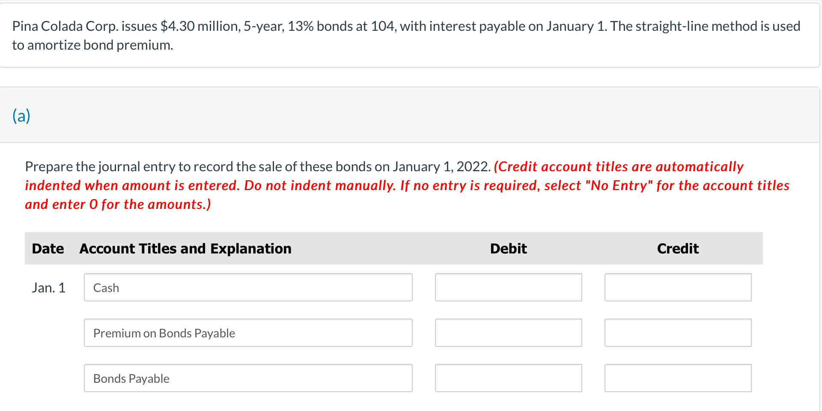Click the Date column header
Image resolution: width=822 pixels, height=411 pixels.
(48, 248)
